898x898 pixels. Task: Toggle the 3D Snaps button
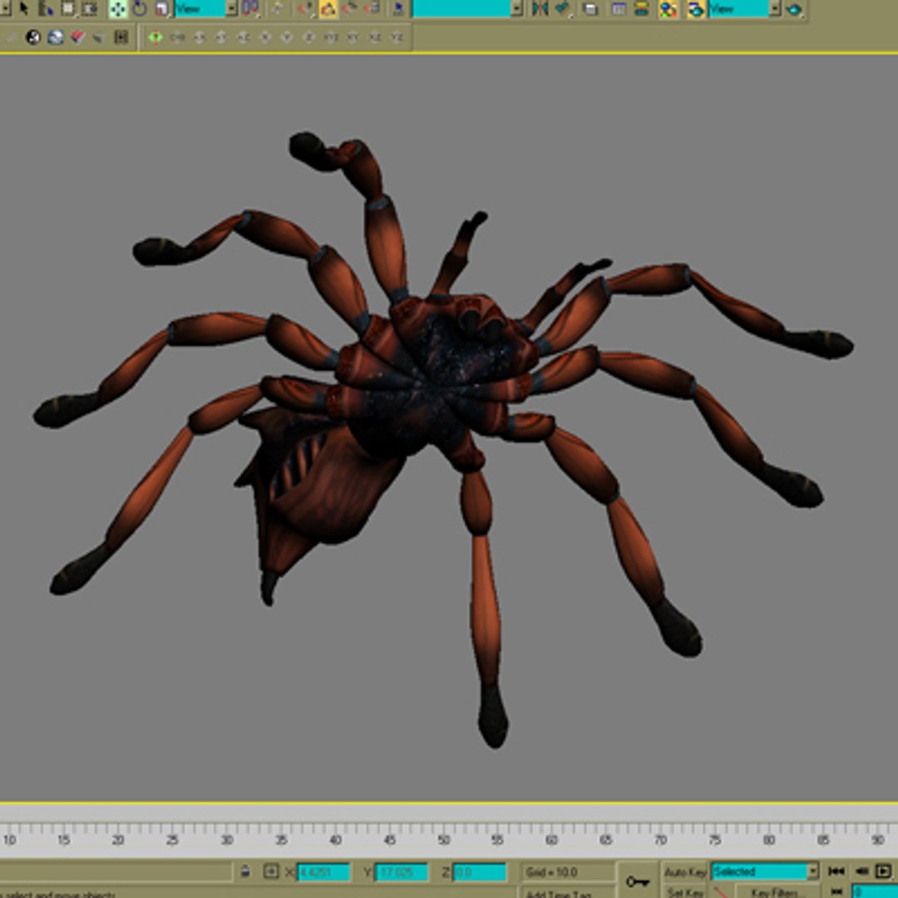pos(306,8)
